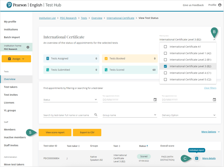
Task: Go to Test takers in sidebar
Action: [x=11, y=87]
